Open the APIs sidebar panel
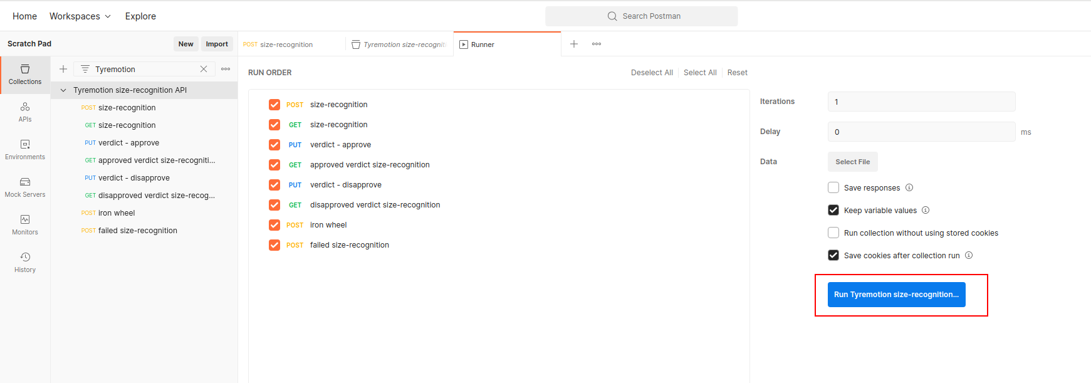1091x383 pixels. [x=25, y=112]
